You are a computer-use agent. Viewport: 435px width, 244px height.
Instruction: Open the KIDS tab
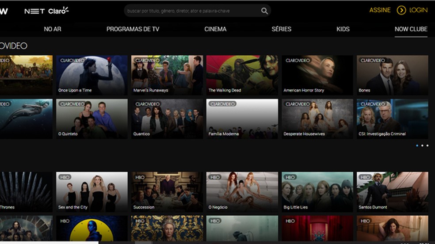click(343, 29)
